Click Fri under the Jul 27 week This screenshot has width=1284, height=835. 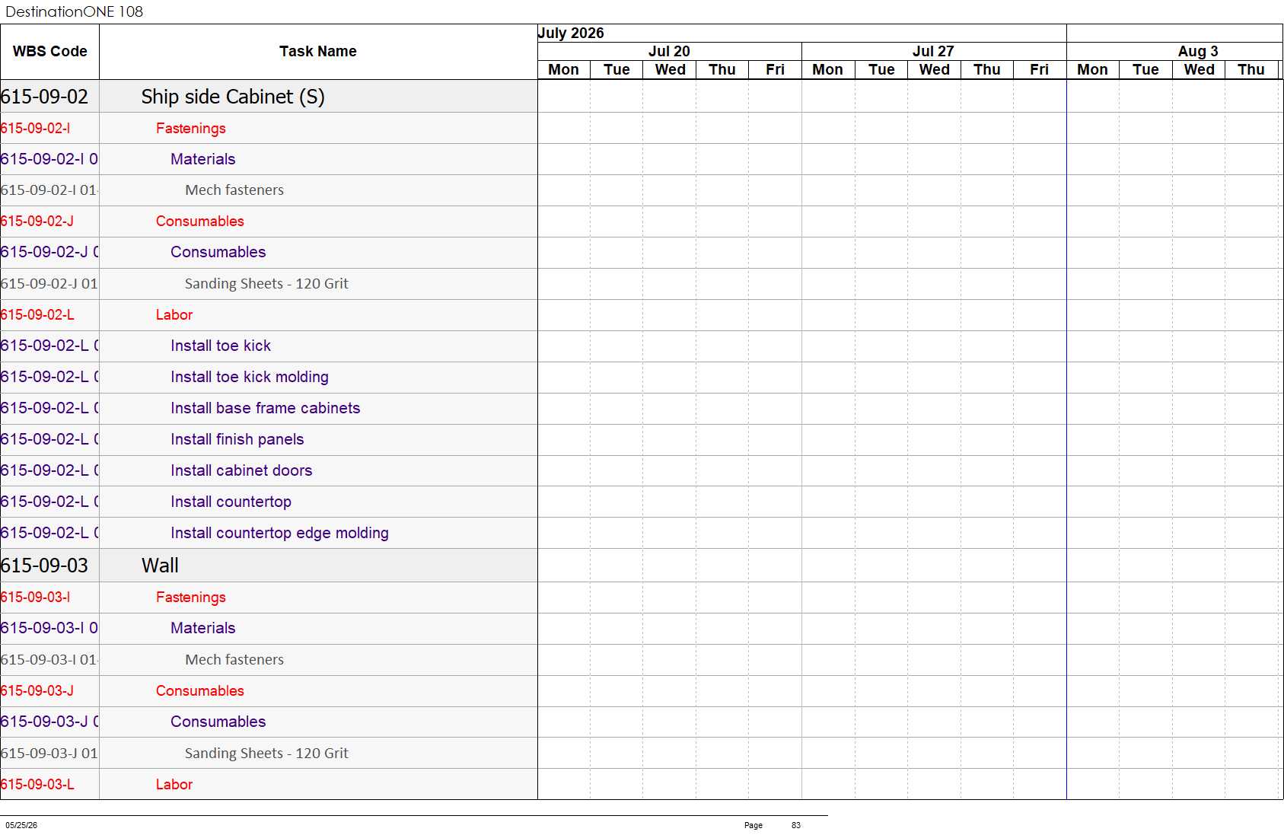click(1039, 69)
